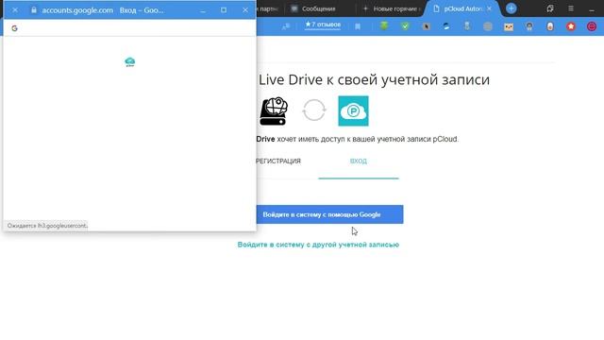This screenshot has width=604, height=340.
Task: Stop loading with the X at popup title bar left
Action: pyautogui.click(x=15, y=10)
